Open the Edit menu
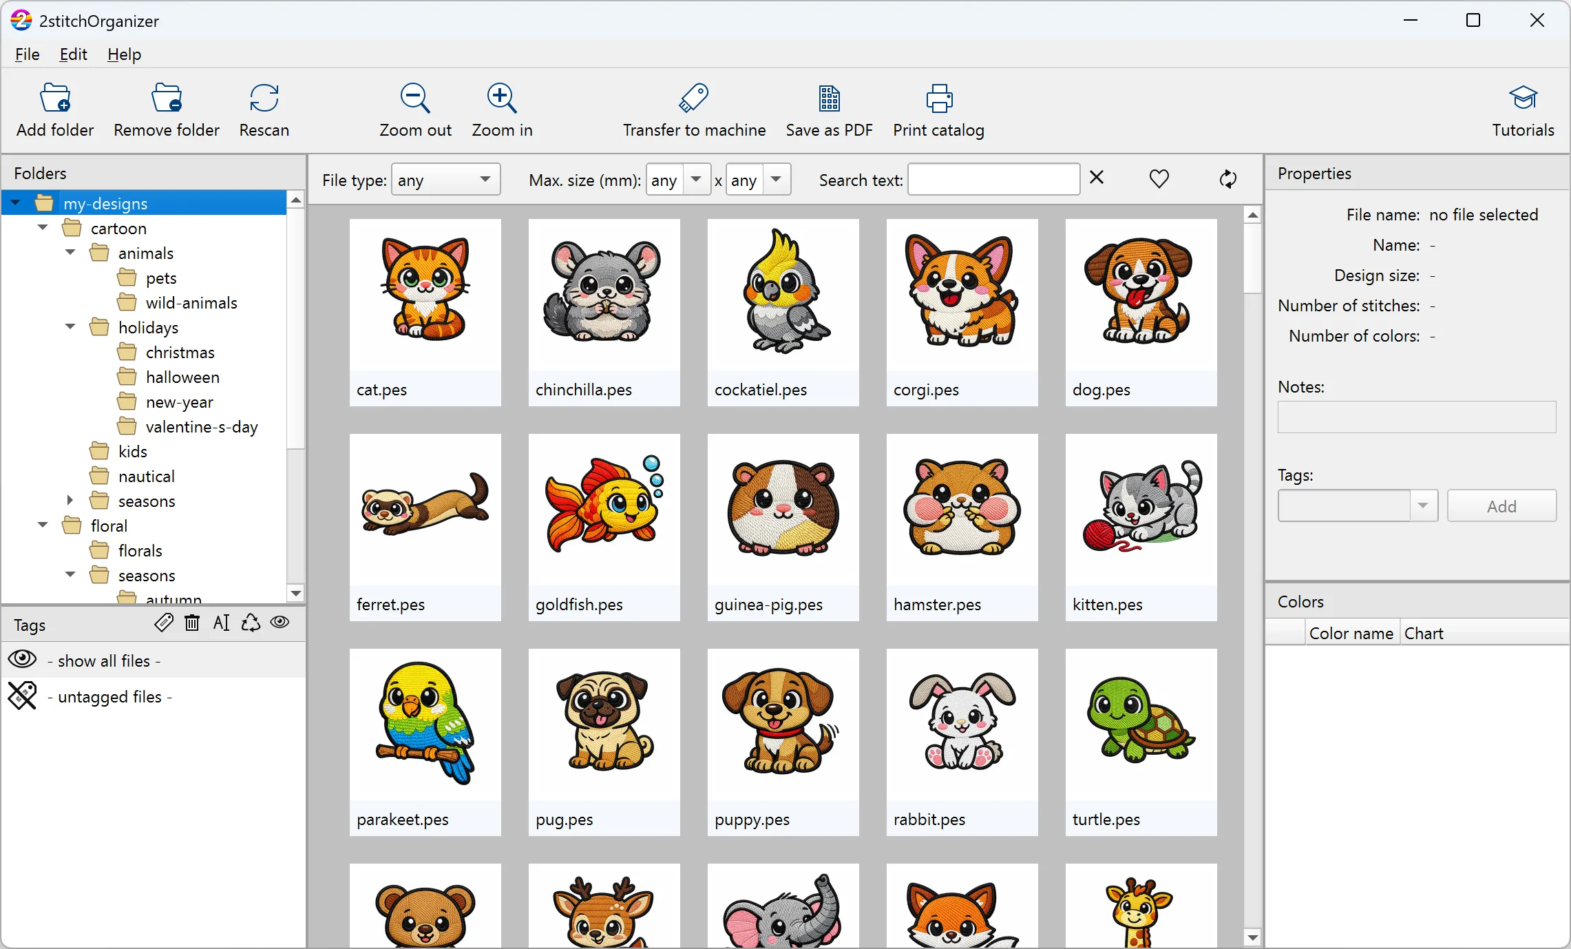Image resolution: width=1571 pixels, height=949 pixels. 73,54
